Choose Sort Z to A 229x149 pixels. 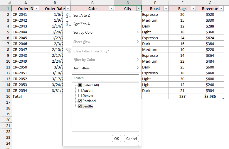102,24
